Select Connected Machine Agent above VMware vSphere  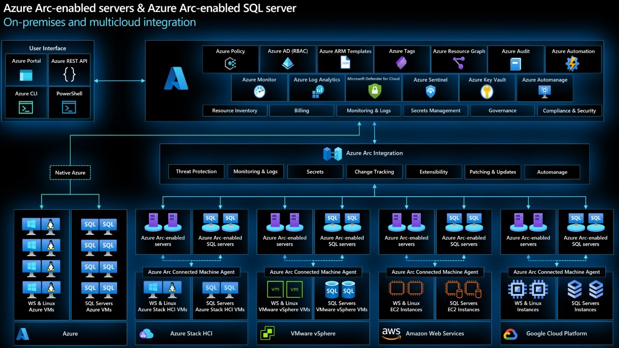[313, 272]
